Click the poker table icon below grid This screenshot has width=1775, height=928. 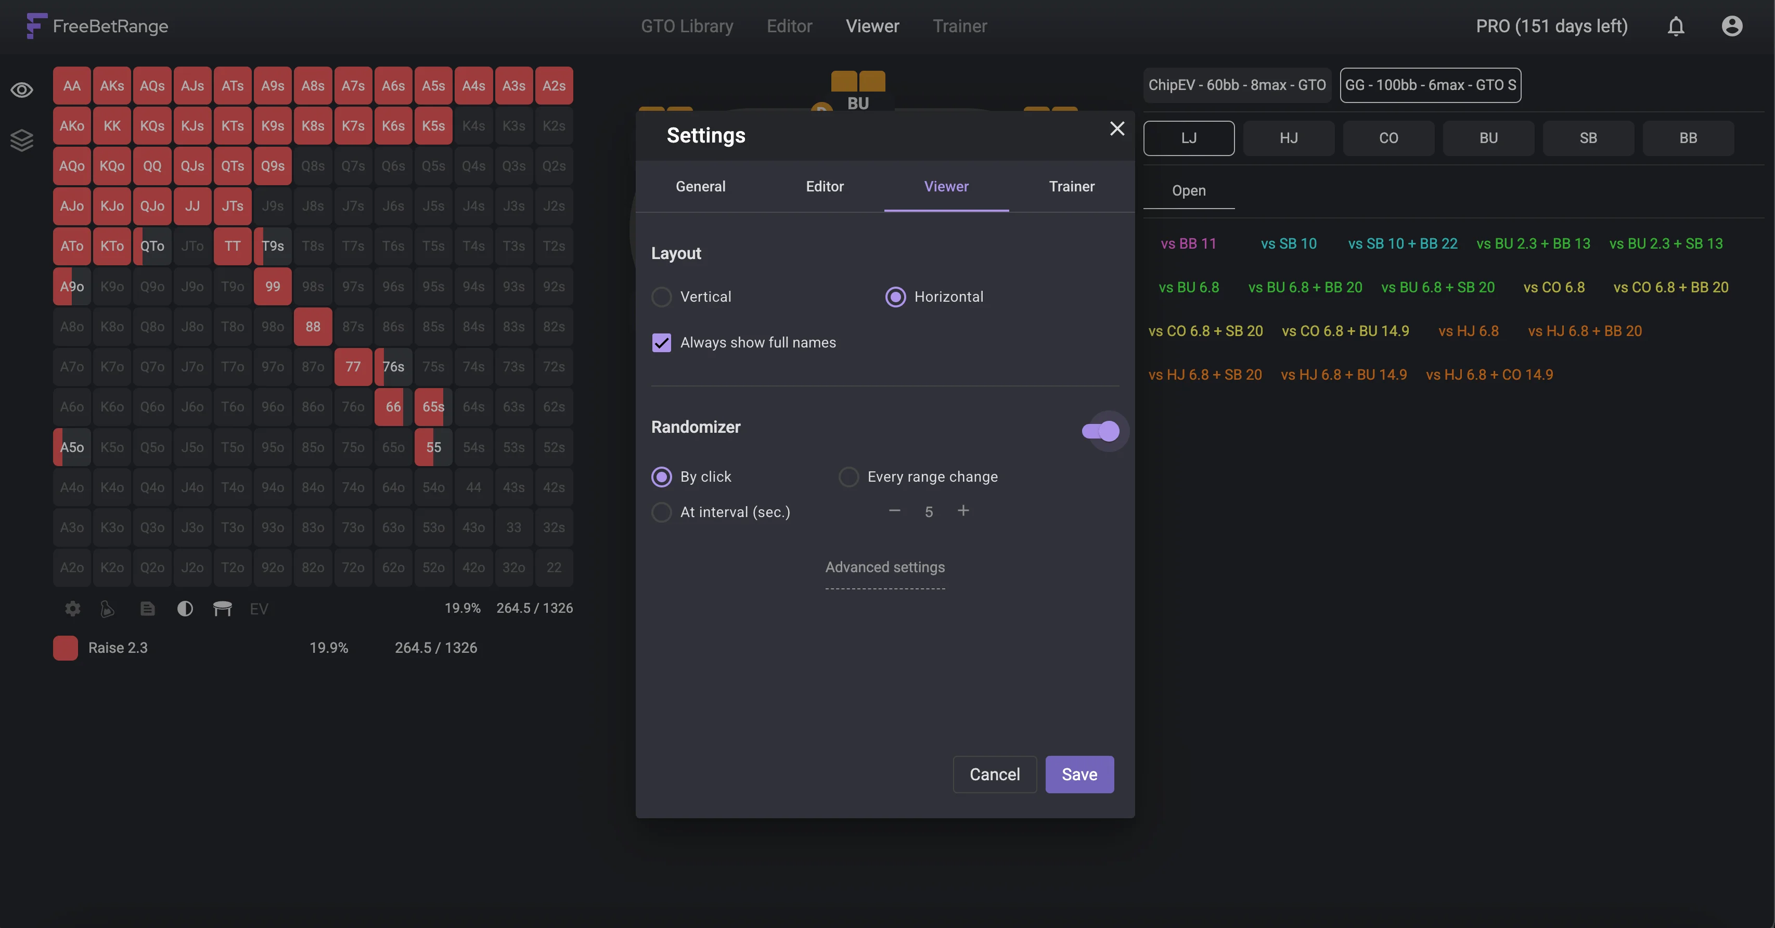coord(222,608)
